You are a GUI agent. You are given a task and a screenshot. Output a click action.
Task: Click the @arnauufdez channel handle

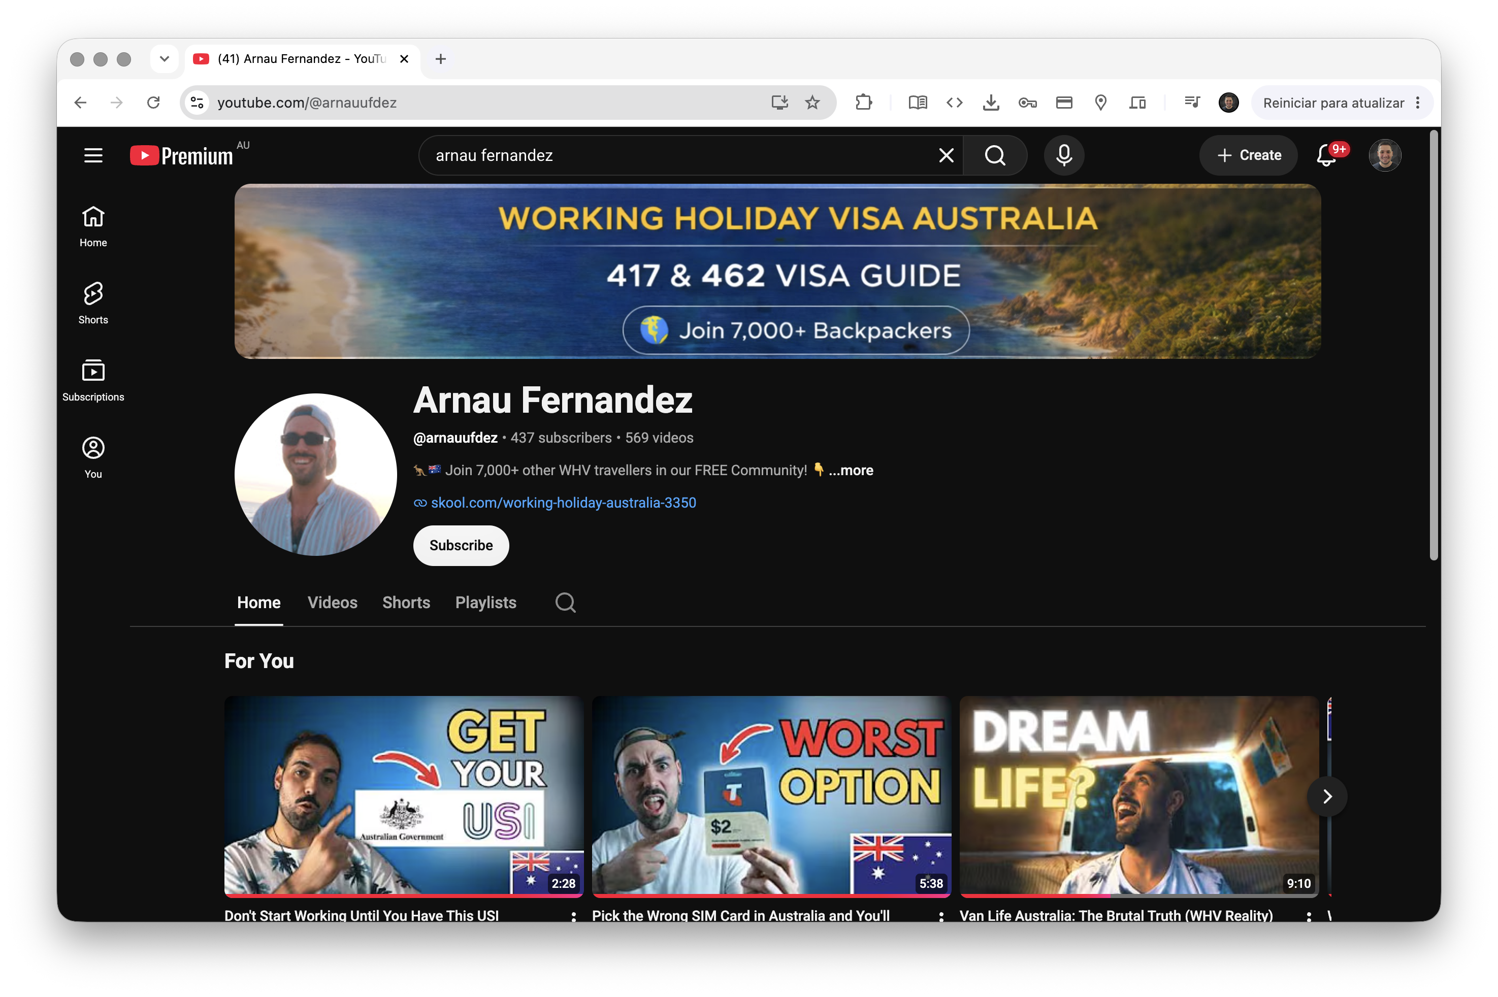point(455,438)
